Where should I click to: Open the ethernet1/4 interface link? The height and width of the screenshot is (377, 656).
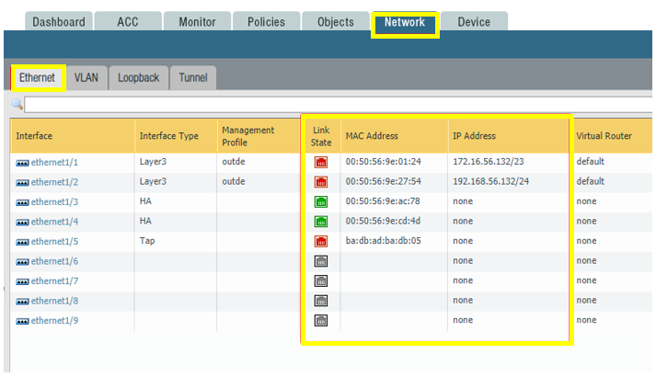click(54, 222)
